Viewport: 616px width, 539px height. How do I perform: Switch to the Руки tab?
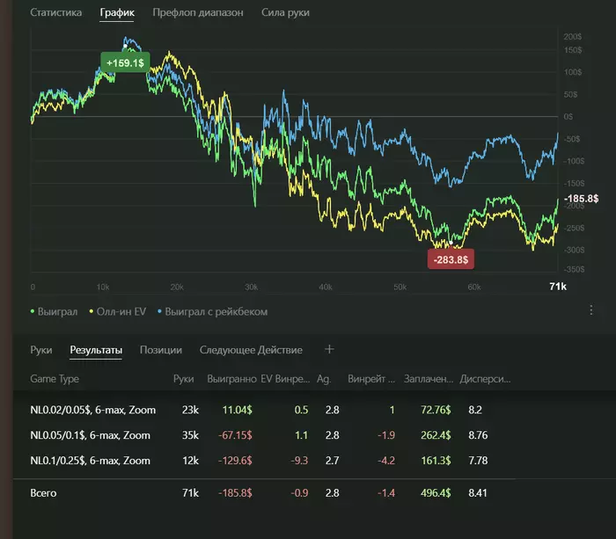[41, 350]
